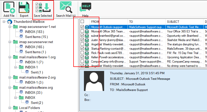The image size is (207, 112).
Task: Click the INBOX (165) mailbox icon
Action: coord(21,47)
